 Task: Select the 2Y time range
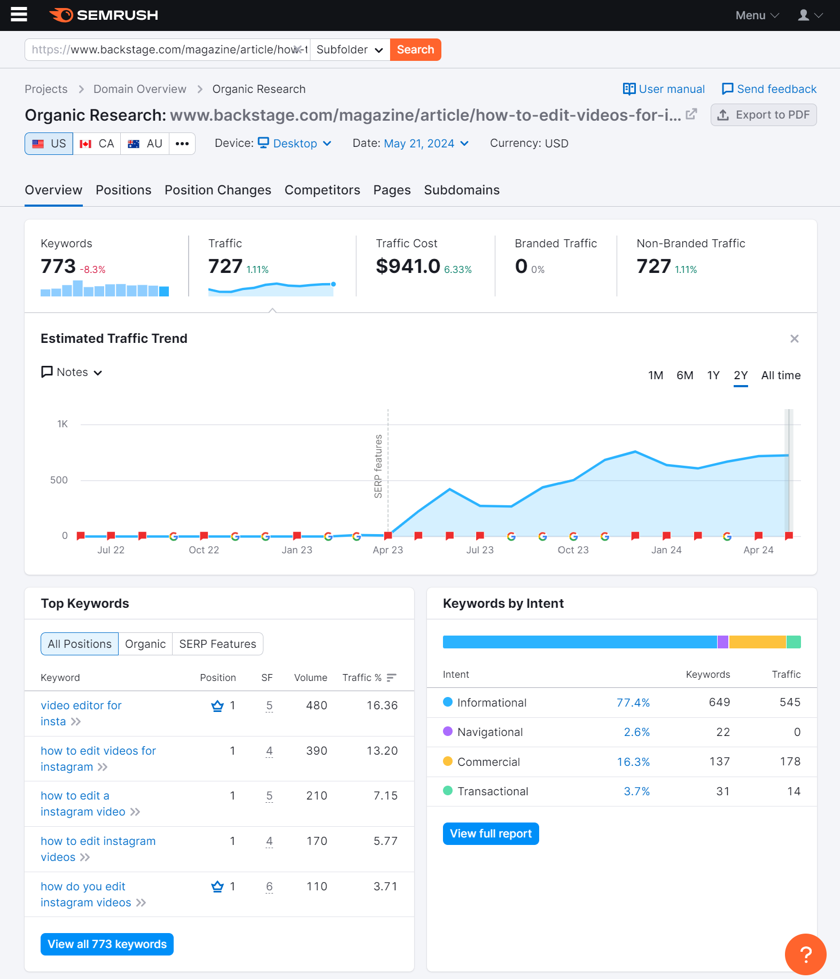coord(741,375)
